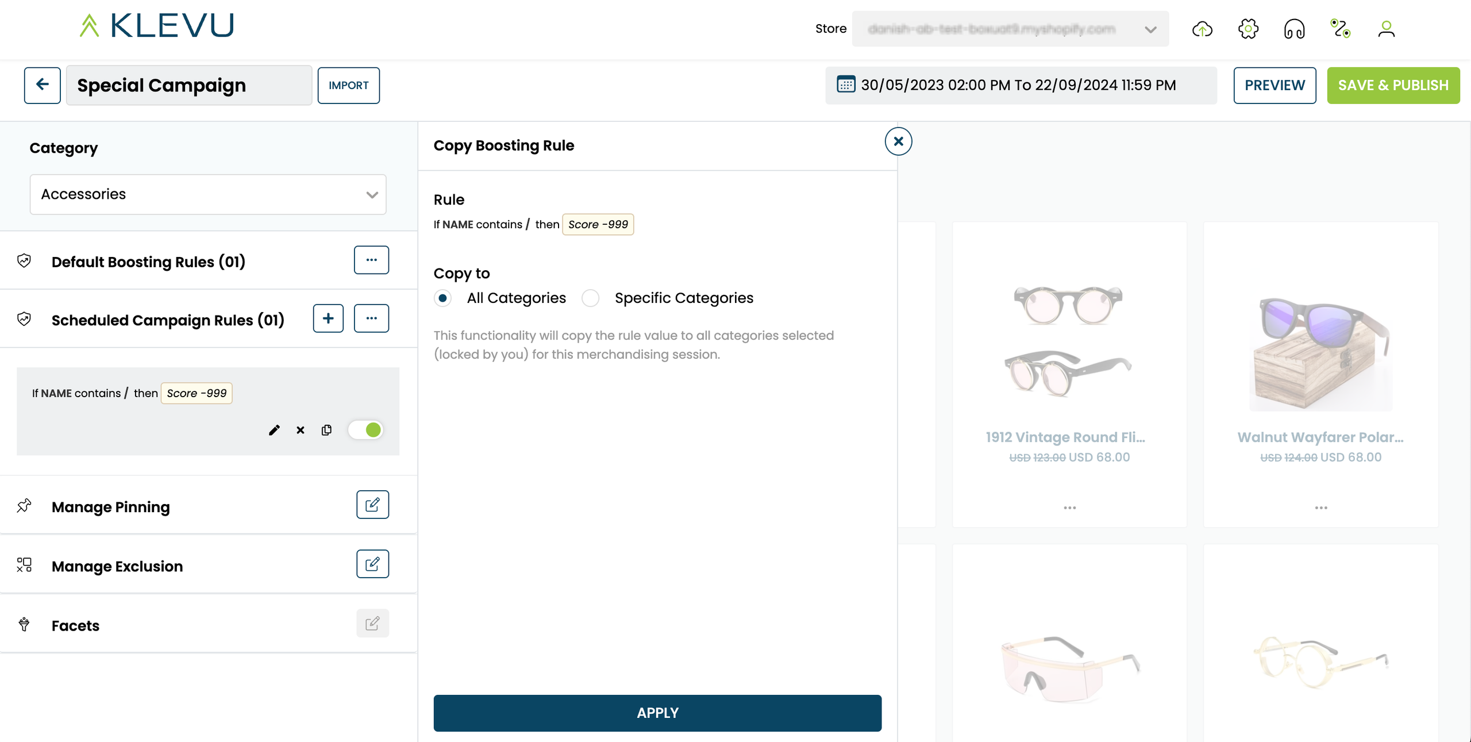
Task: Open the Manage Pinning edit icon
Action: (x=372, y=505)
